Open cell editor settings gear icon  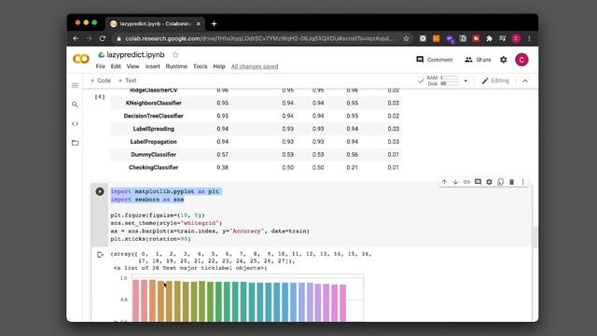click(489, 182)
